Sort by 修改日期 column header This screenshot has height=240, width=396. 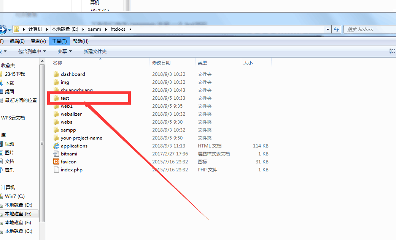[161, 63]
